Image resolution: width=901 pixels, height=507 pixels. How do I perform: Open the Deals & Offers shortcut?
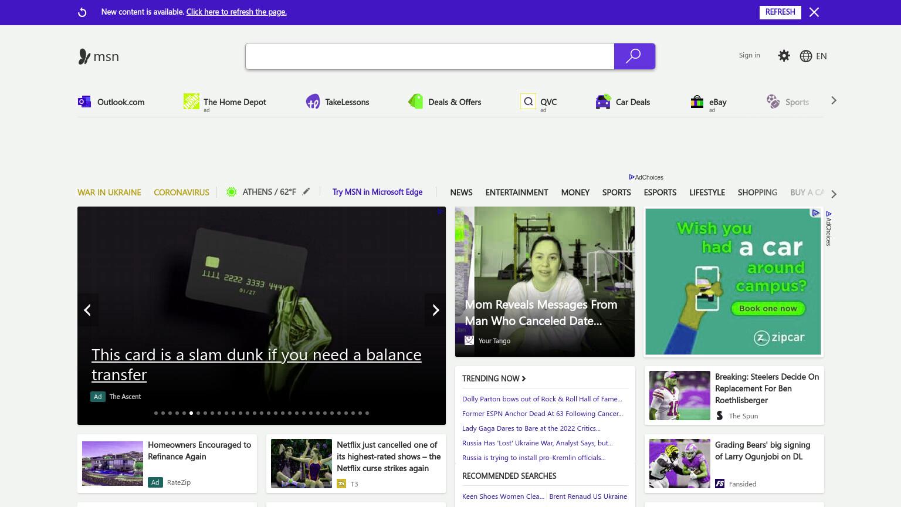click(x=445, y=102)
